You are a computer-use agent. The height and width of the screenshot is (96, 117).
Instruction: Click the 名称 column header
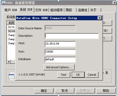(11, 23)
